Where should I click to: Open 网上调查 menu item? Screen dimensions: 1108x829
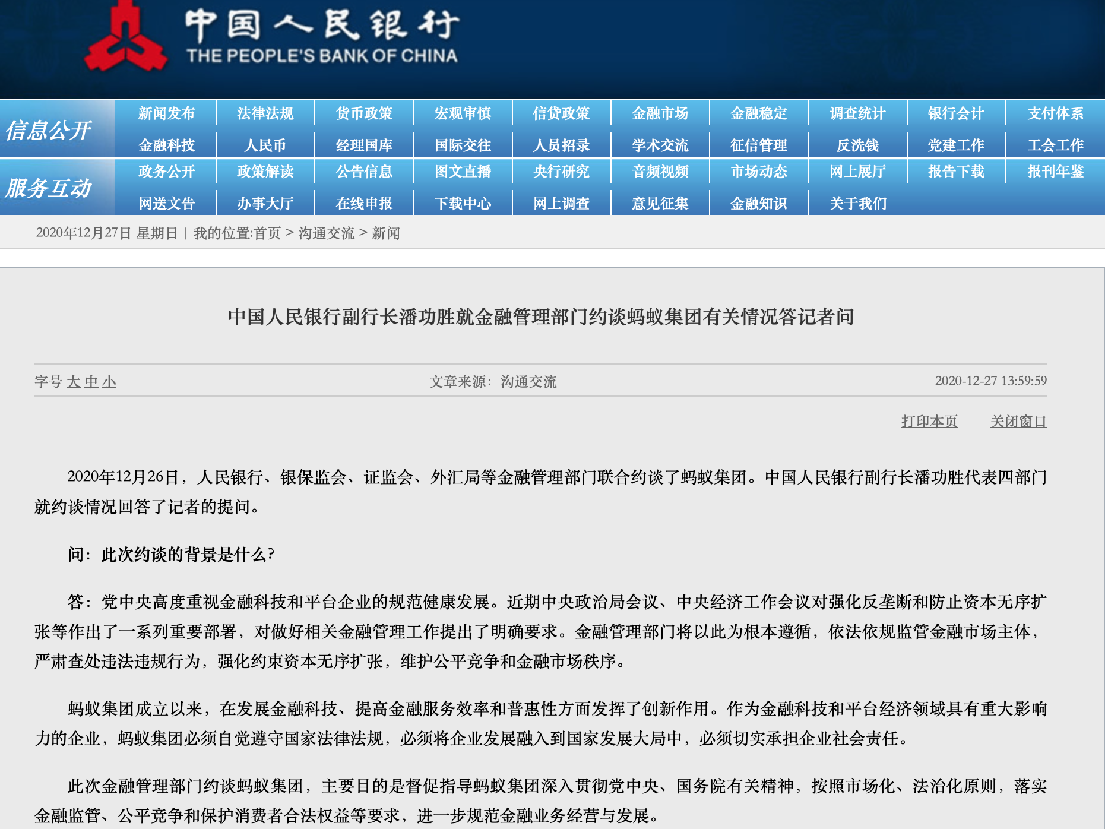click(561, 204)
